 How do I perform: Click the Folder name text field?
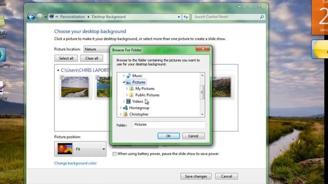pyautogui.click(x=169, y=125)
